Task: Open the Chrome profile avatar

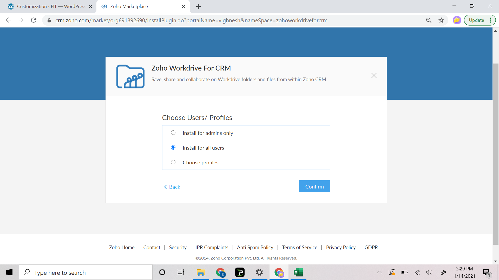Action: pyautogui.click(x=457, y=20)
